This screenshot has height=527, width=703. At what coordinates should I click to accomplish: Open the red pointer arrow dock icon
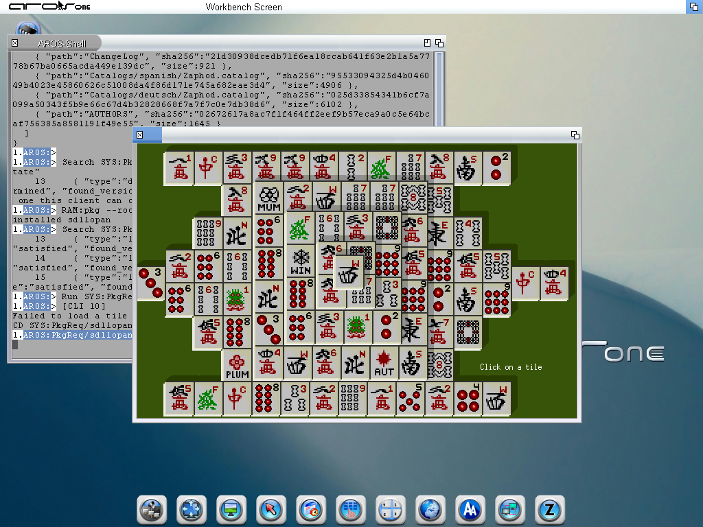coord(270,510)
